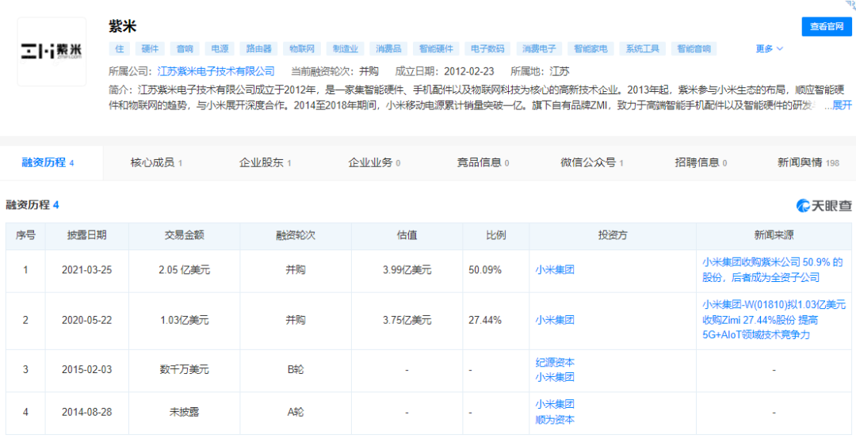Select the 招聘信息 tab
This screenshot has height=438, width=856.
[x=701, y=163]
